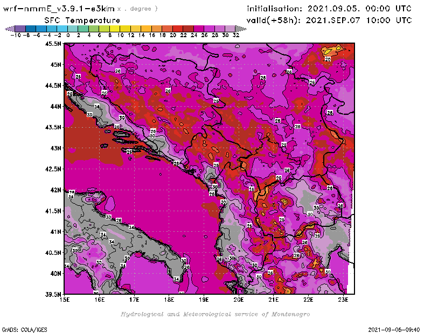Click "Hydrological and Meteorological service of Montenegro" caption

click(x=215, y=314)
